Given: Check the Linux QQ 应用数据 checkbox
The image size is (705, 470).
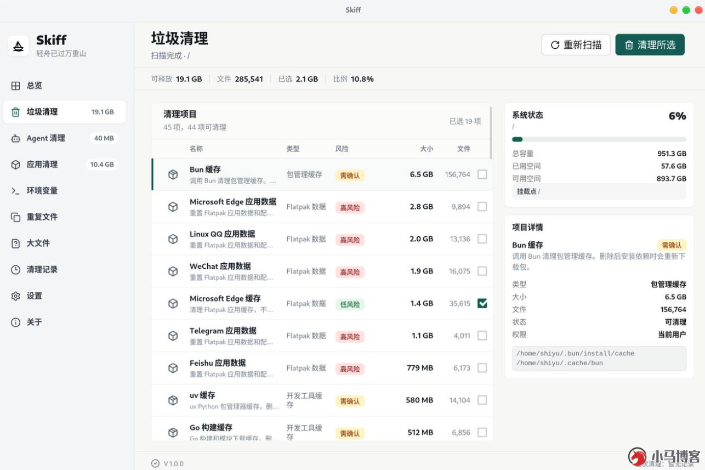Looking at the screenshot, I should point(482,239).
